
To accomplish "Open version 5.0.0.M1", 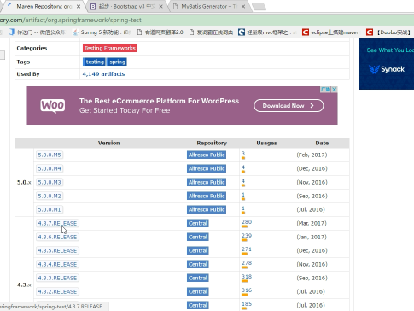I will click(50, 209).
